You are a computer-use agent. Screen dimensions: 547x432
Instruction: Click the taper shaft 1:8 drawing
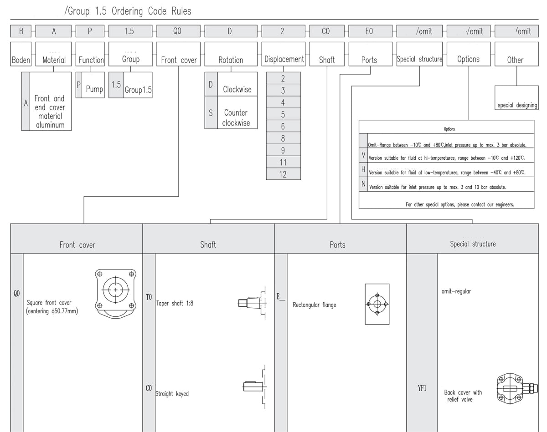pyautogui.click(x=252, y=302)
